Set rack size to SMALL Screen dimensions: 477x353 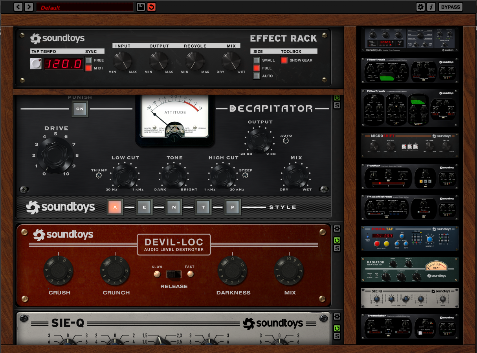point(257,60)
